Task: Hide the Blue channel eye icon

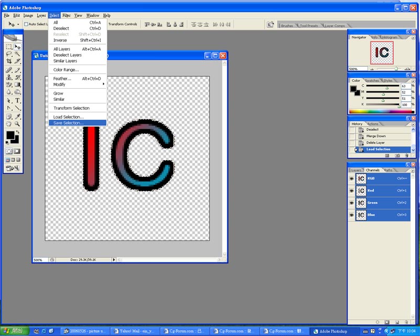Action: click(x=351, y=215)
